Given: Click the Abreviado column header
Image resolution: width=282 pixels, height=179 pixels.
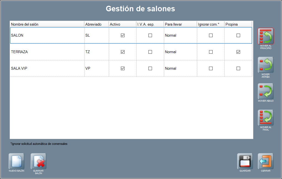Looking at the screenshot, I should pyautogui.click(x=96, y=24).
